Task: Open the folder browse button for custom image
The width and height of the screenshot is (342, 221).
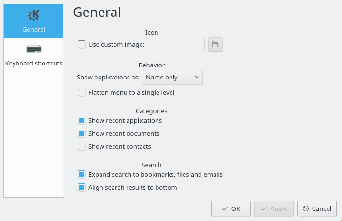Action: coord(215,45)
